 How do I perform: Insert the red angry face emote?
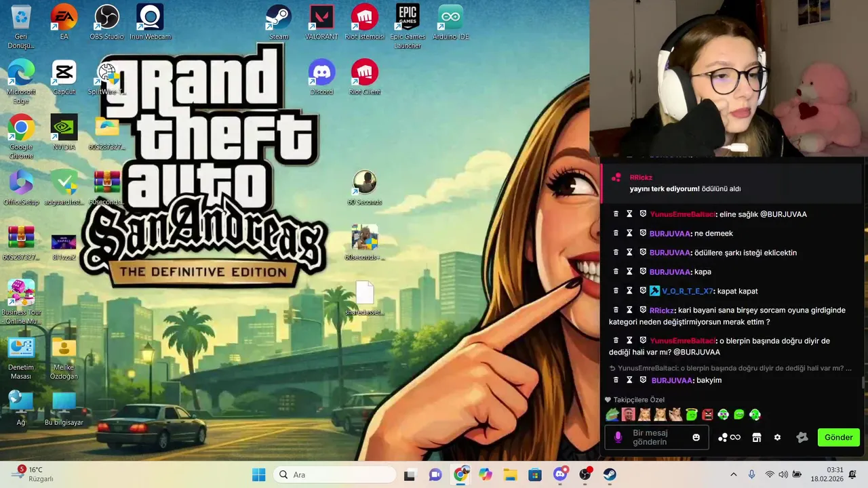[707, 415]
